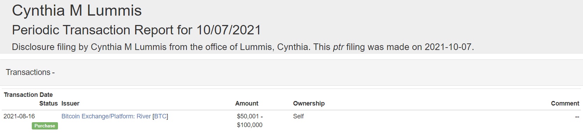Click the dash after Transactions label
The height and width of the screenshot is (134, 583).
53,73
